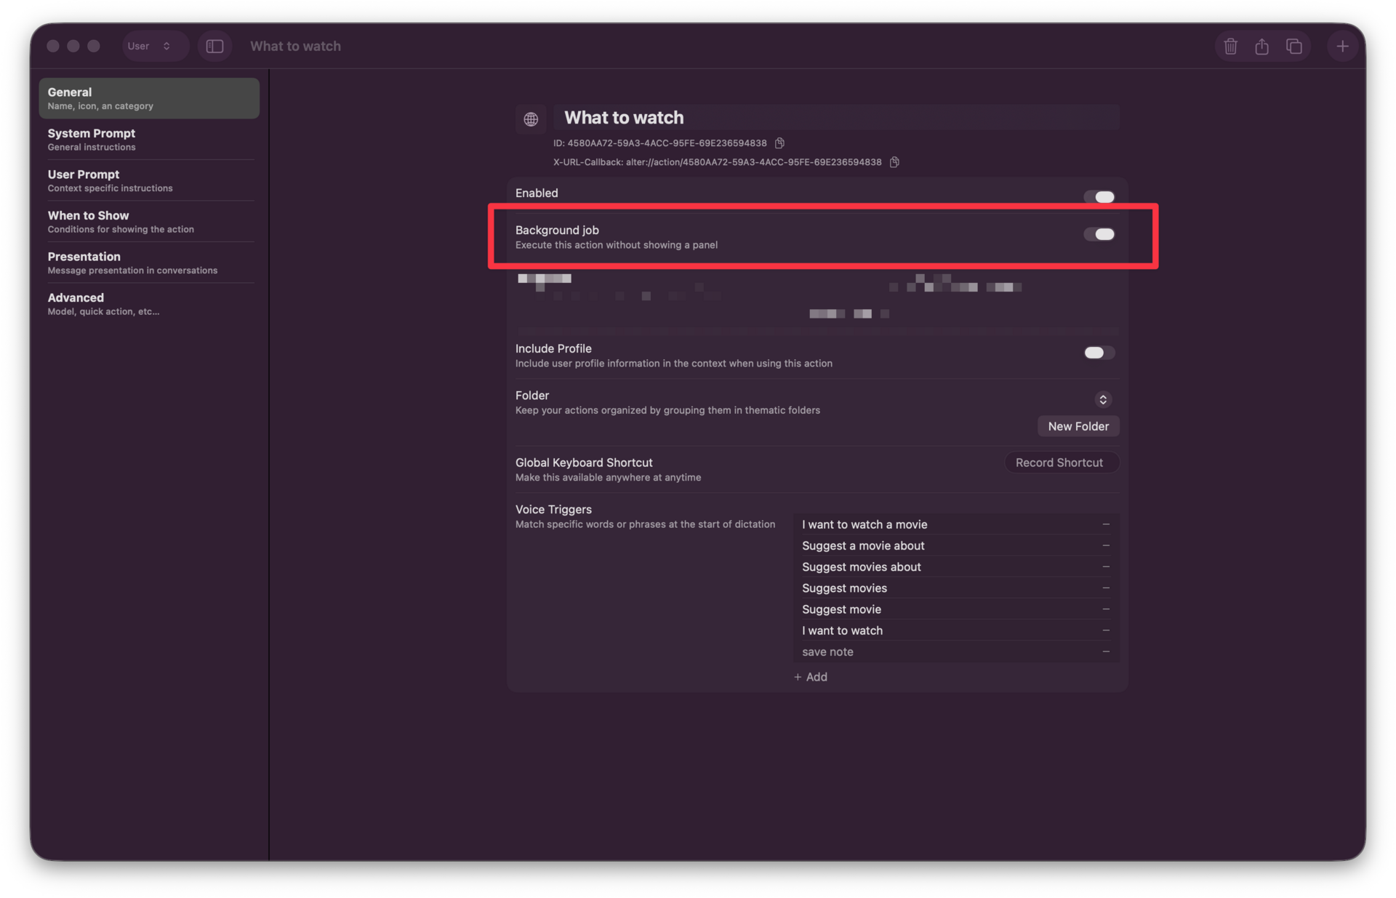Click the trash delete icon in toolbar

coord(1230,46)
